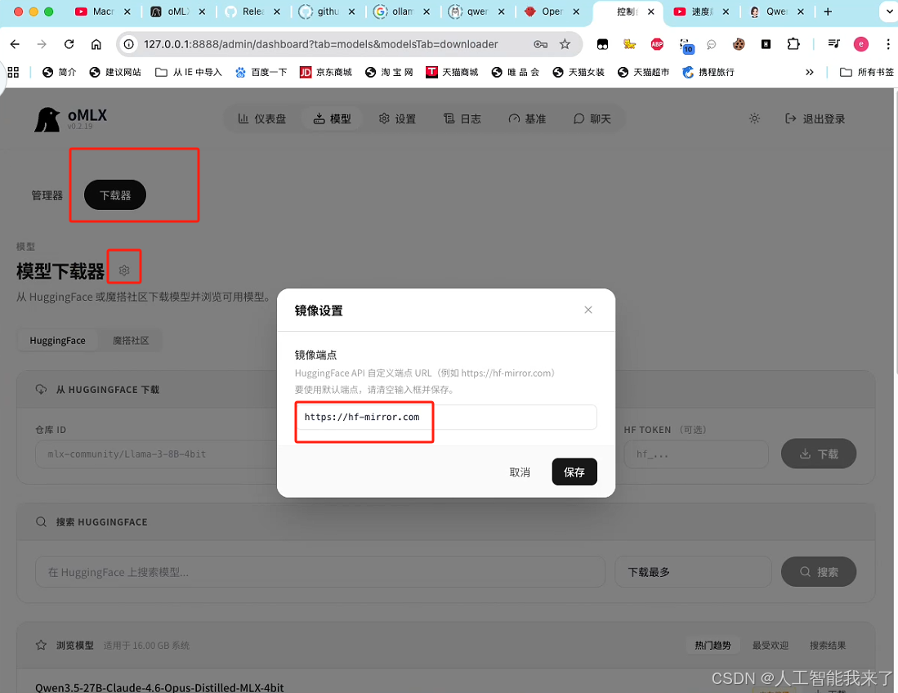
Task: Open the 所有书签 bookmarks folder
Action: pyautogui.click(x=865, y=72)
